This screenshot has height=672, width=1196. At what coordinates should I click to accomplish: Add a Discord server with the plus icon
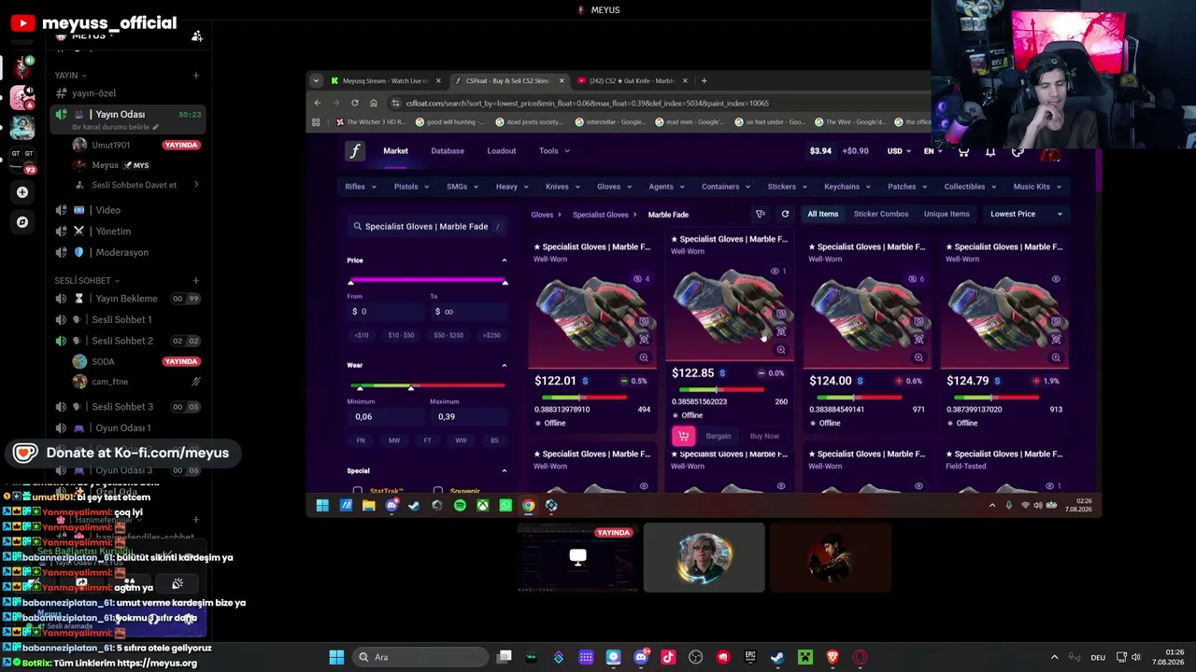click(22, 192)
